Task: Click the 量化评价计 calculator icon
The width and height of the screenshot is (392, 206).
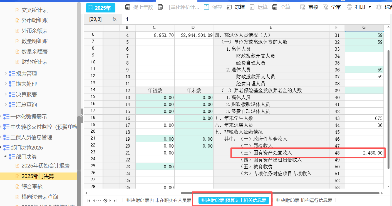Action: tap(160, 7)
